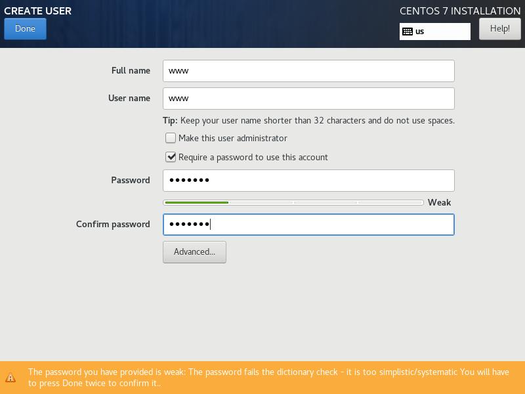Click the Help! button

click(499, 28)
